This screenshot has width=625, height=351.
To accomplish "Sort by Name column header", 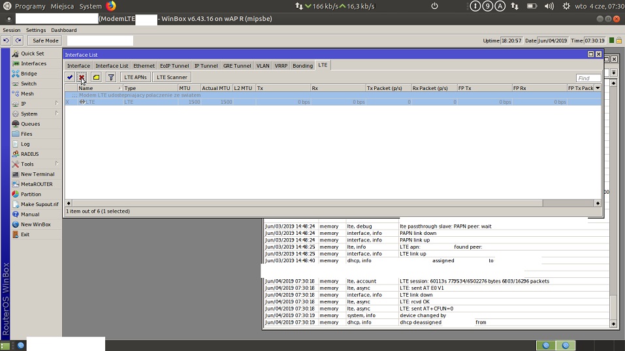I will tap(100, 88).
